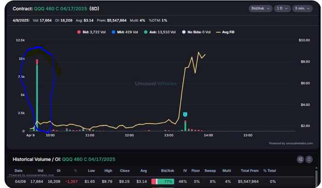Click the $1.65 low value

[90, 182]
